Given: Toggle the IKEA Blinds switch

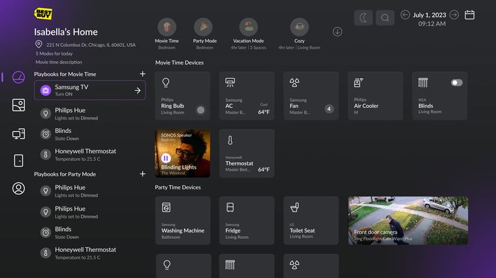Looking at the screenshot, I should click(456, 83).
